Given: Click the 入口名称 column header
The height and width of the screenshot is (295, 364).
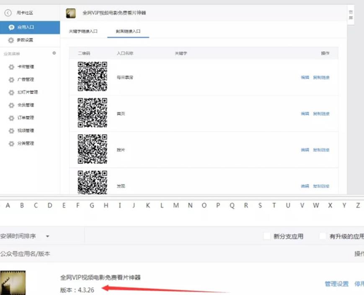Looking at the screenshot, I should (125, 53).
